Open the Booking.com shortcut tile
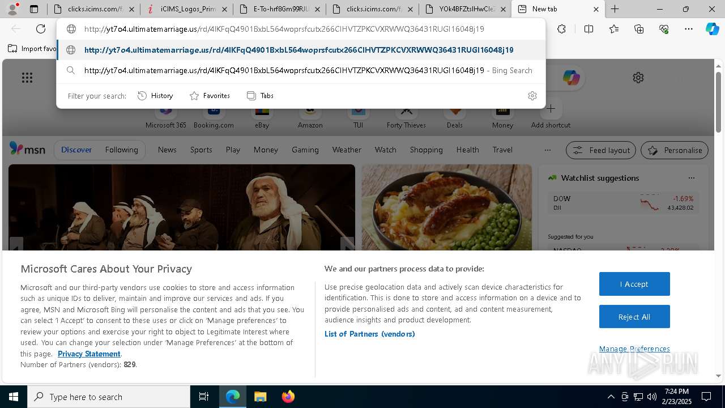The width and height of the screenshot is (725, 408). click(x=214, y=117)
